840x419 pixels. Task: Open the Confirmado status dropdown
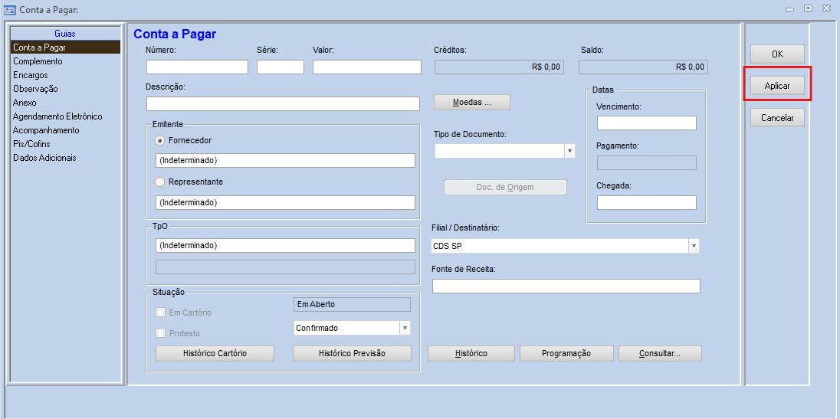pyautogui.click(x=405, y=328)
